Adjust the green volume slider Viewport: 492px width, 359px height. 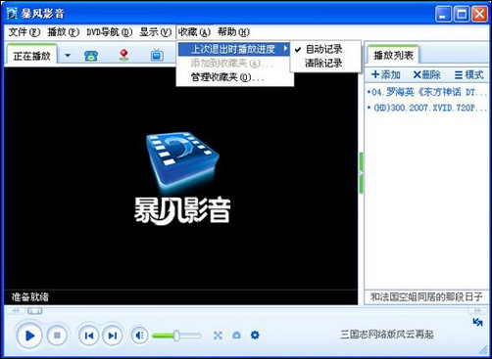(x=176, y=336)
